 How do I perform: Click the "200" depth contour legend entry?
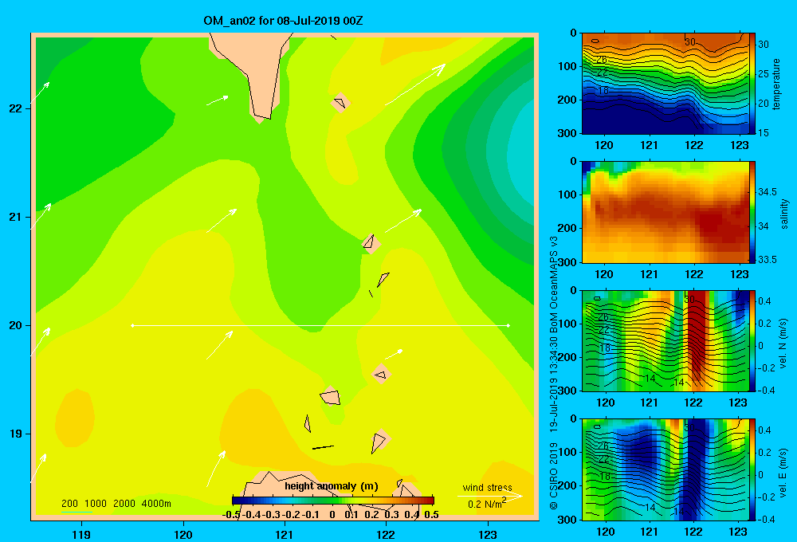click(69, 504)
